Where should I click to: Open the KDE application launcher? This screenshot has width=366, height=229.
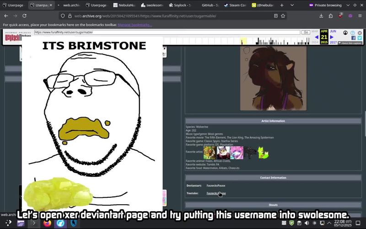point(8,223)
